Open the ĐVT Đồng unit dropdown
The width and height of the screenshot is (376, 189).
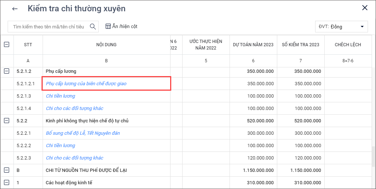pos(341,27)
